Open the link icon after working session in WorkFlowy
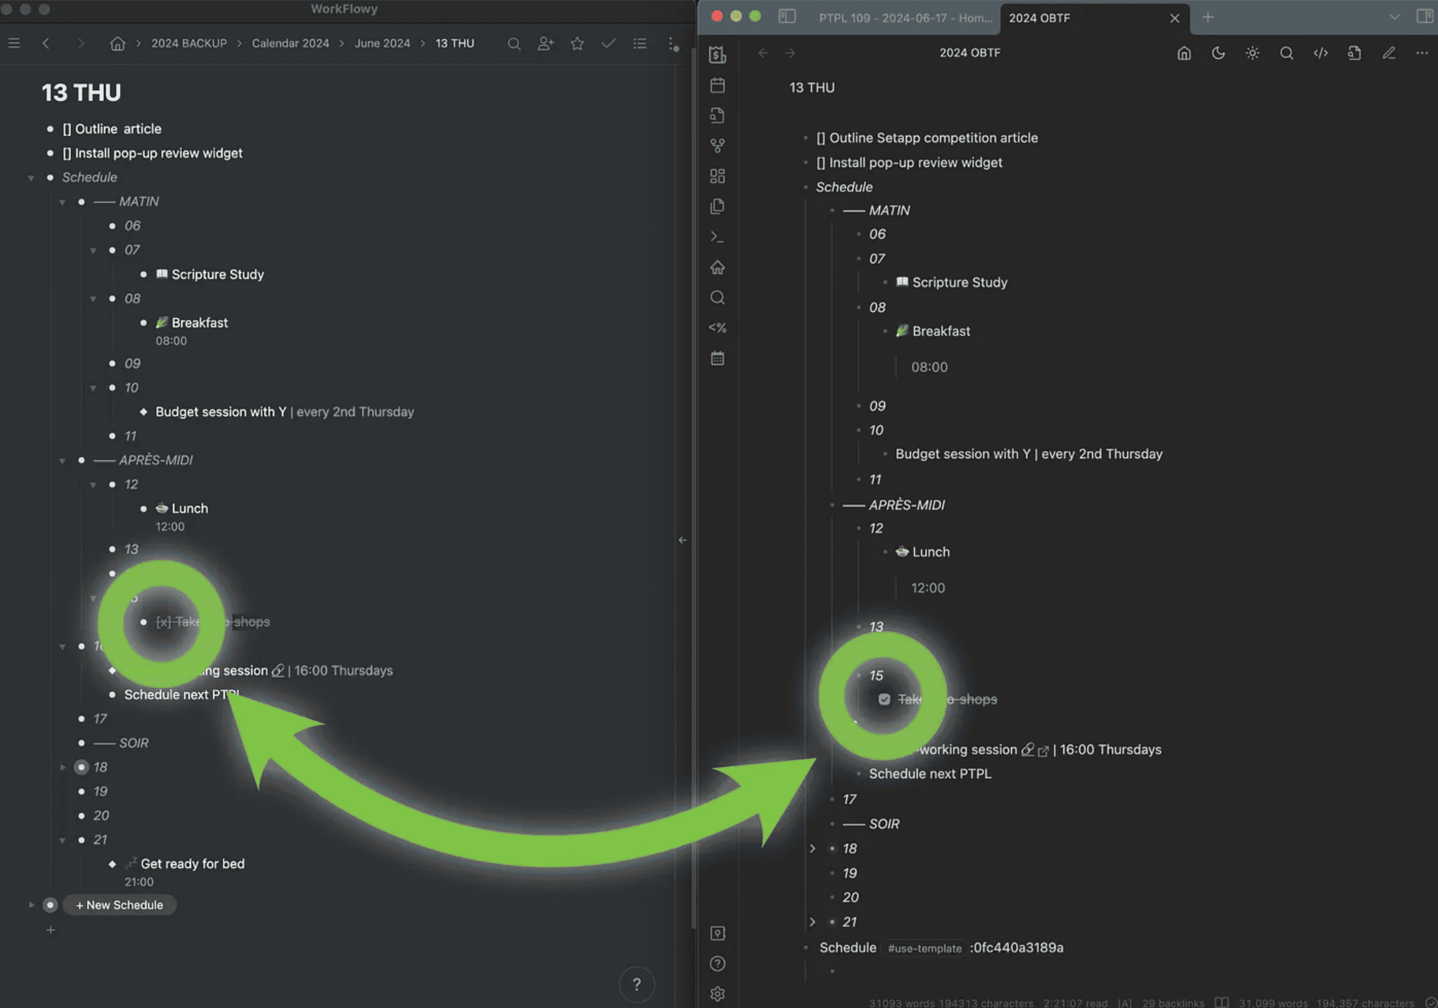 point(278,671)
